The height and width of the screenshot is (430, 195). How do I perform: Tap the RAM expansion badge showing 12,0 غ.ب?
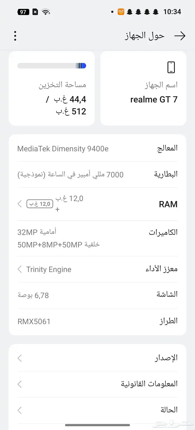tap(40, 204)
